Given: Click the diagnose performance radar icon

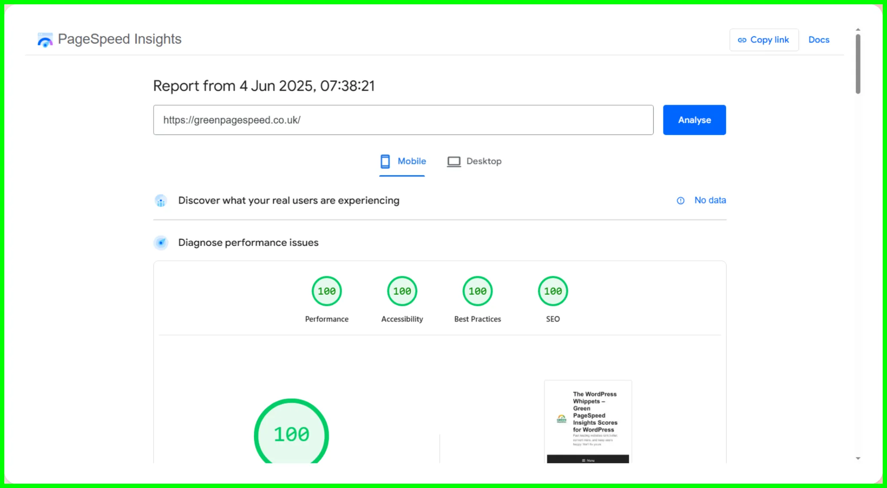Looking at the screenshot, I should tap(161, 243).
